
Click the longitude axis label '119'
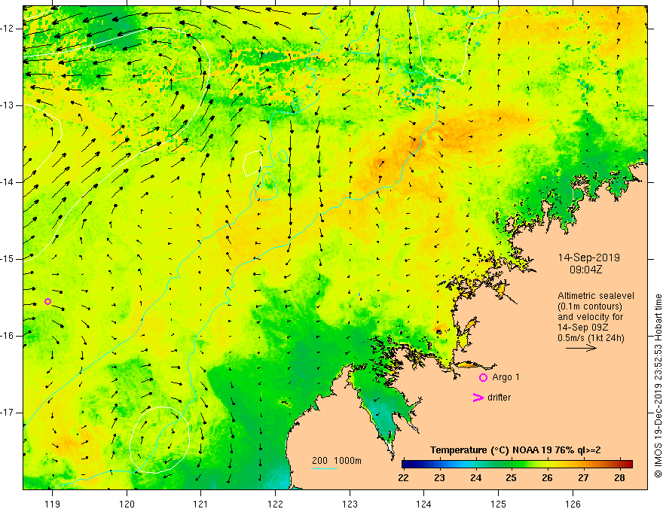pos(53,504)
